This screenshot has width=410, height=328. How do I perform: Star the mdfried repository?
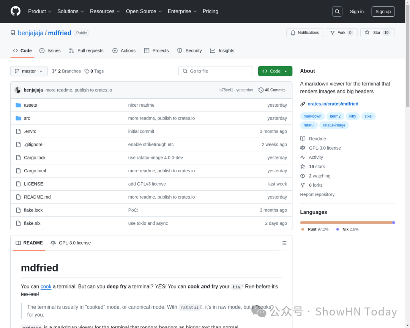(x=377, y=33)
